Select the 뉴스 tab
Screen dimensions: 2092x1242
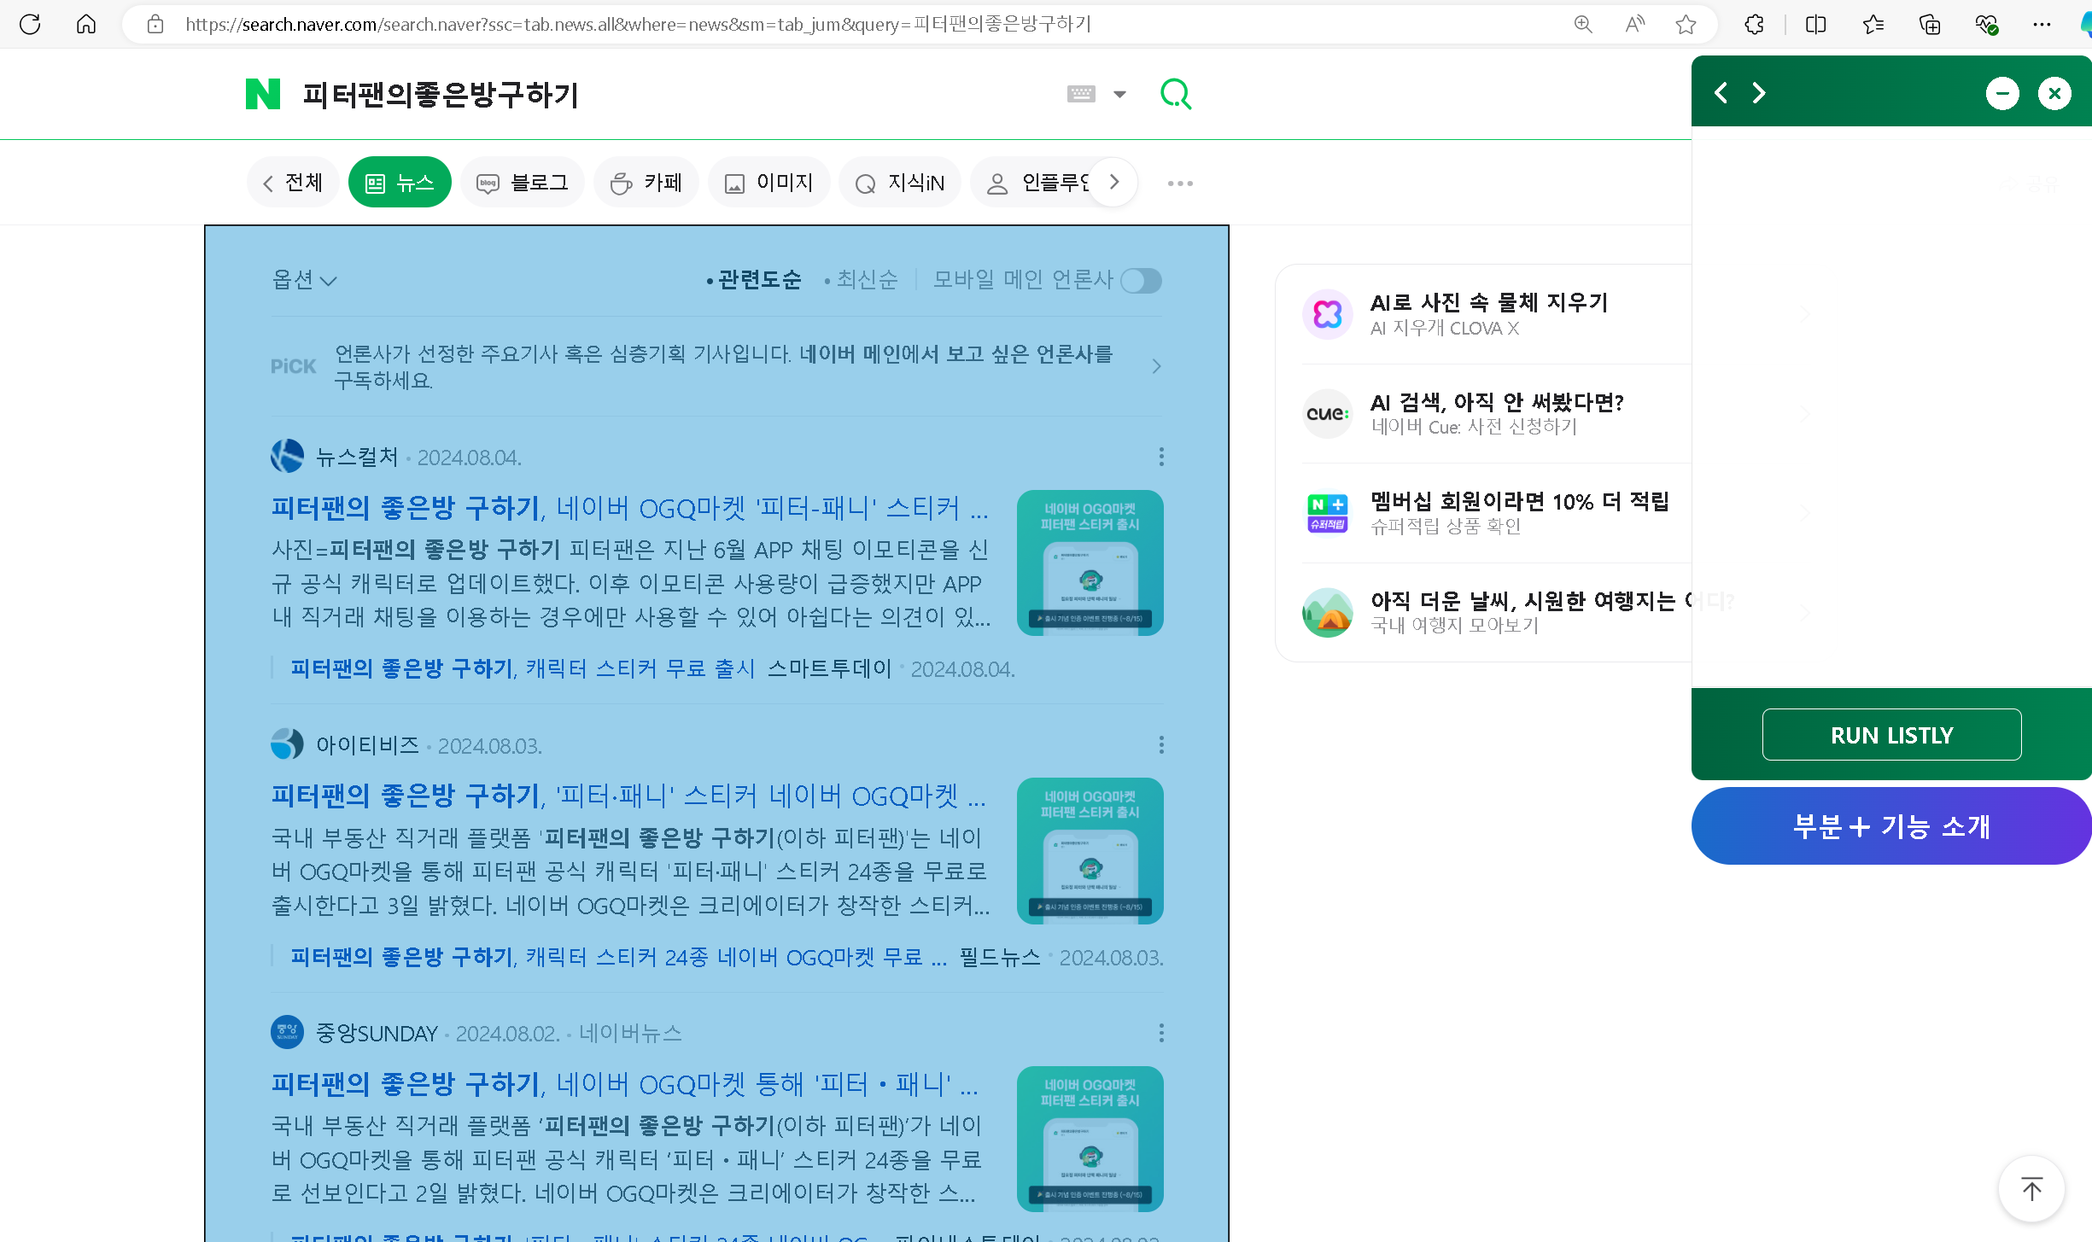(x=400, y=182)
